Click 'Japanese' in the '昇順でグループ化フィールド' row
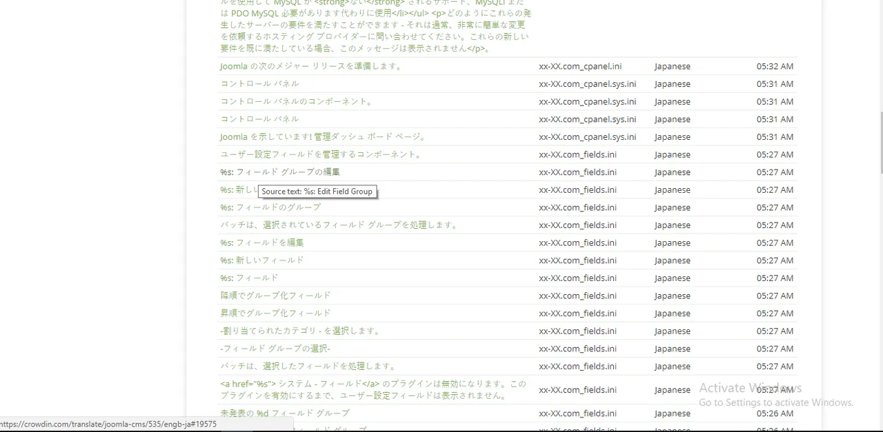The image size is (883, 432). [x=673, y=313]
